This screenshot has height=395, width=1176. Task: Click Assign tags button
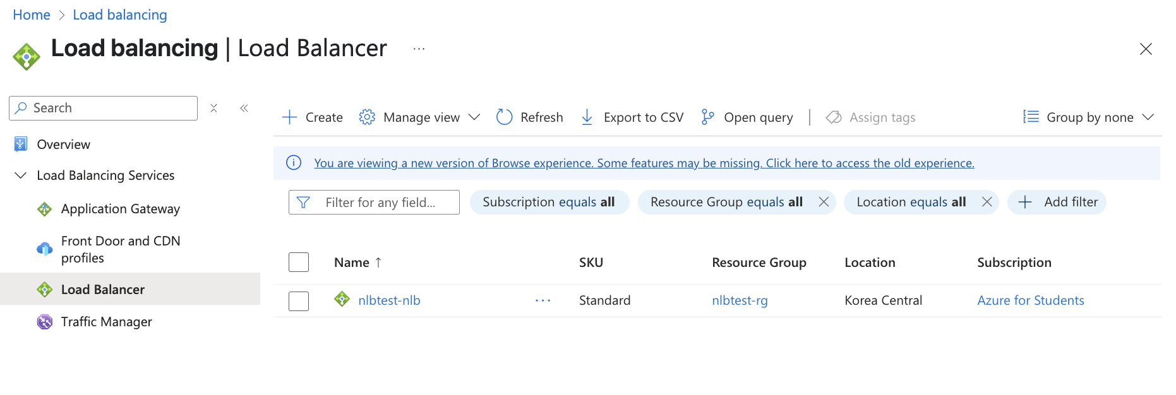(870, 117)
